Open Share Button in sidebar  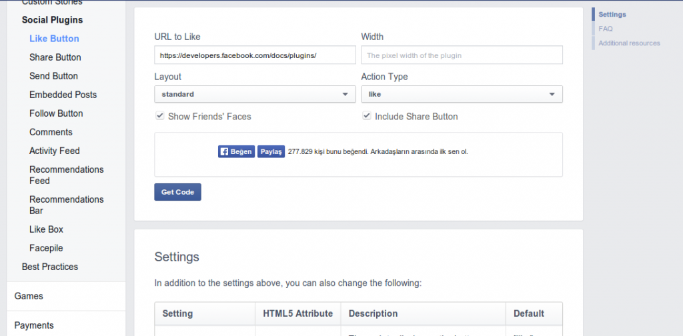tap(55, 57)
